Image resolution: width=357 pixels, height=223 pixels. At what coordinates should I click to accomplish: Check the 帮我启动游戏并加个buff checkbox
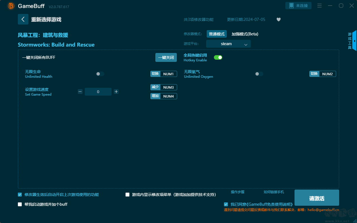20,204
